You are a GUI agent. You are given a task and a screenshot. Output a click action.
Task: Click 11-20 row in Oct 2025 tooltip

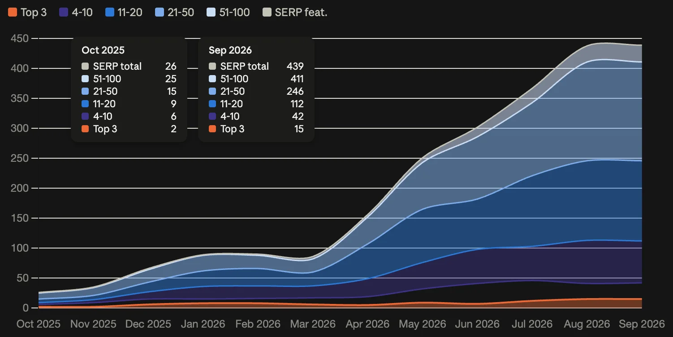point(129,104)
